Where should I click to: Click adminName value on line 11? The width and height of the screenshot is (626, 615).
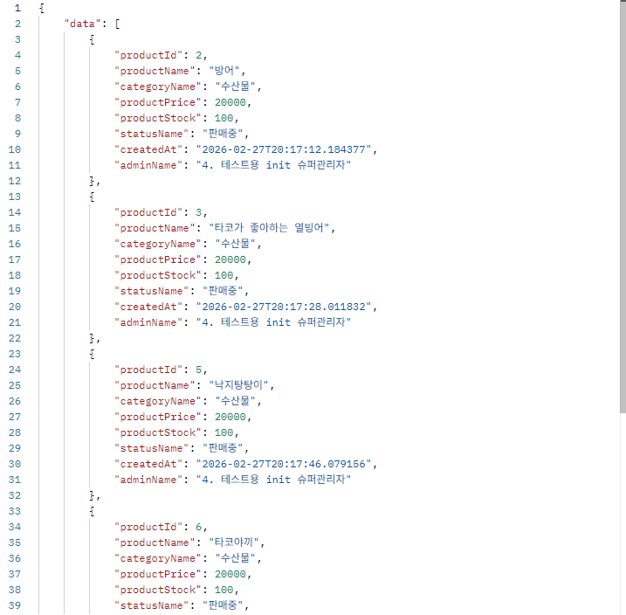(273, 165)
